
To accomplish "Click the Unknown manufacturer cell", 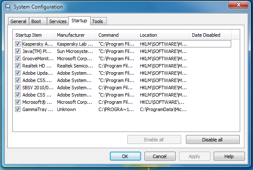I will coord(66,109).
